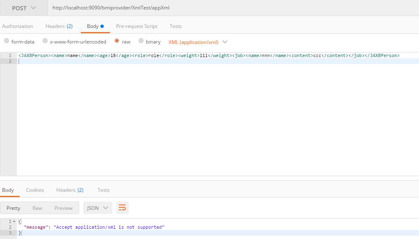Open the JSON response format dropdown
Viewport: 419px width, 239px height.
tap(98, 208)
